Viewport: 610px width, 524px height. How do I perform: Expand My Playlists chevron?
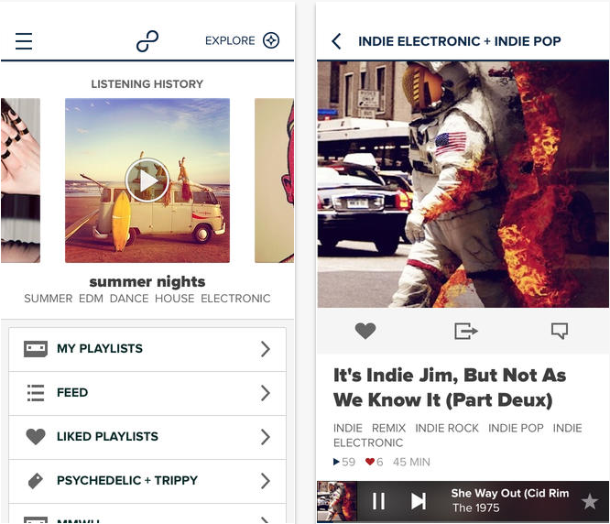[x=266, y=349]
